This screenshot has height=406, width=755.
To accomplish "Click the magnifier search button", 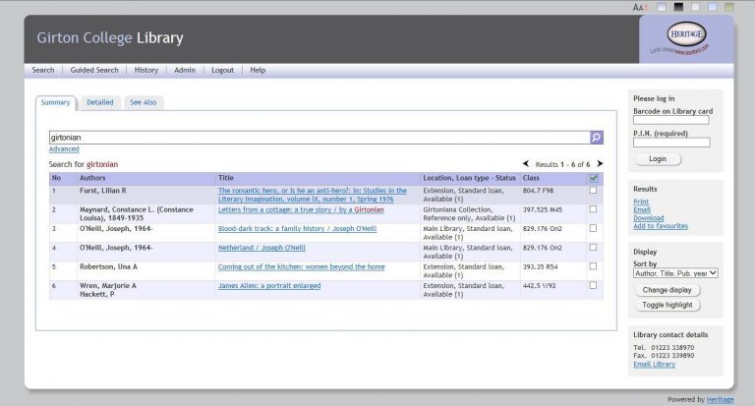I will (x=596, y=138).
